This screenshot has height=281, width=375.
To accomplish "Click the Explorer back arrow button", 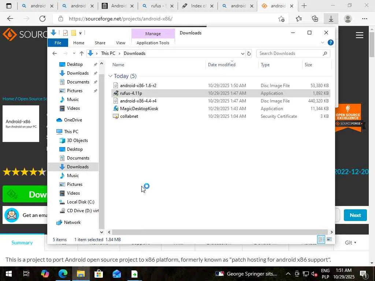I will click(x=55, y=53).
